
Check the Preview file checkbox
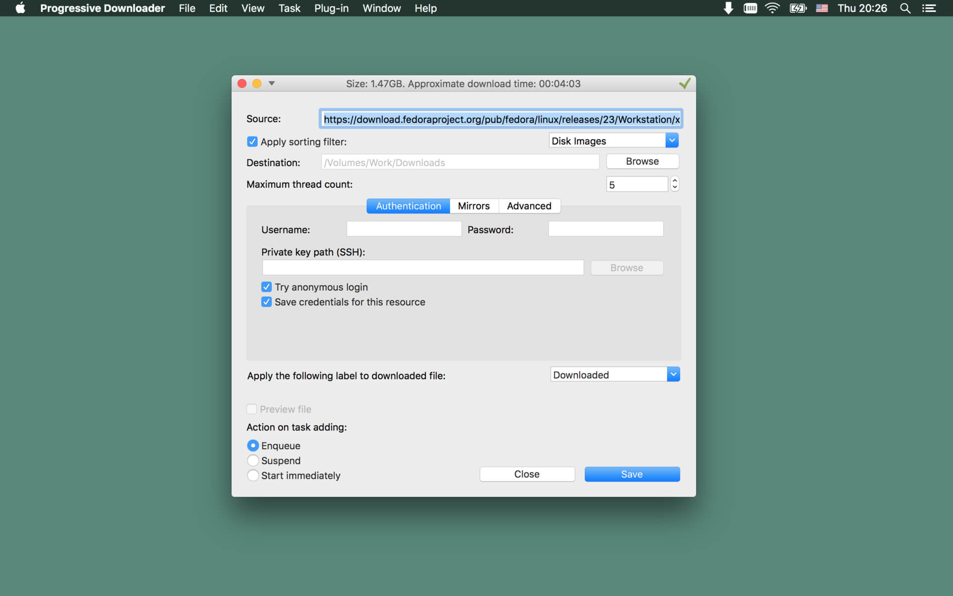click(x=251, y=409)
